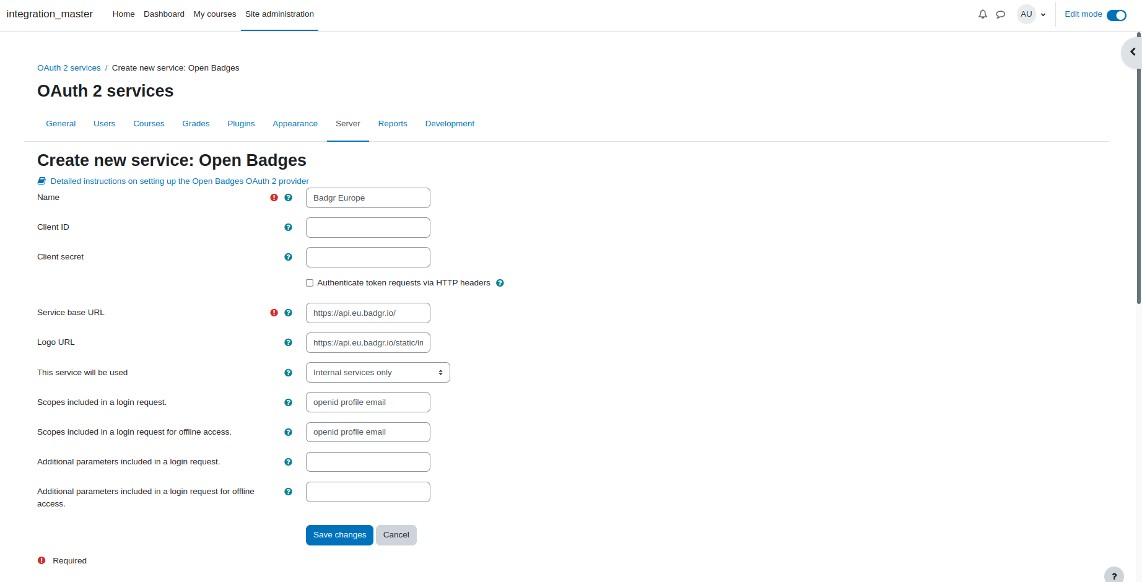Expand the user menu arrow
1142x582 pixels.
(x=1044, y=15)
